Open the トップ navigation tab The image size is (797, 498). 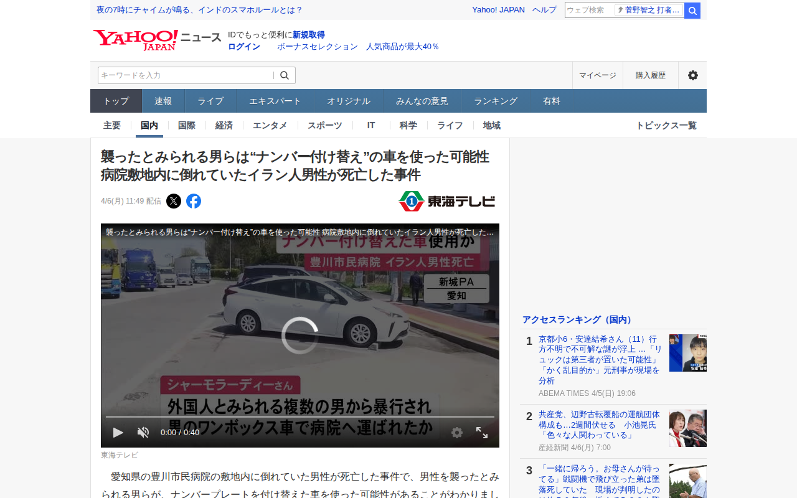click(x=116, y=101)
